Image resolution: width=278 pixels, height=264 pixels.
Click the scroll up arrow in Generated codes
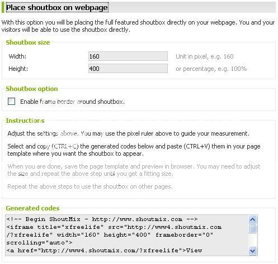pos(253,220)
